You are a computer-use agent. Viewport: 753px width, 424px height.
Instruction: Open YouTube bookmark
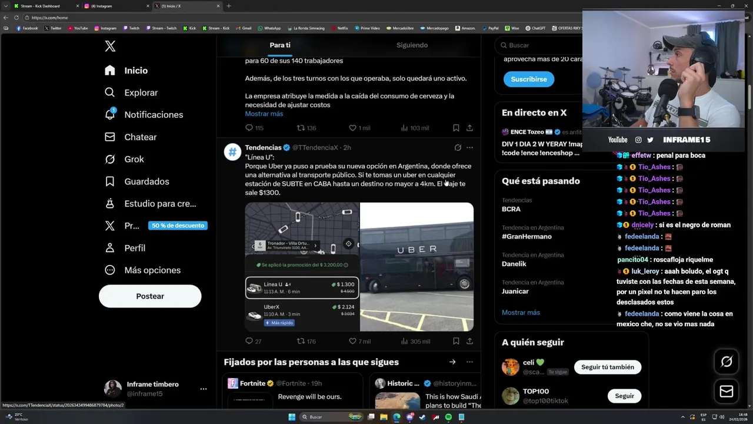pyautogui.click(x=78, y=28)
